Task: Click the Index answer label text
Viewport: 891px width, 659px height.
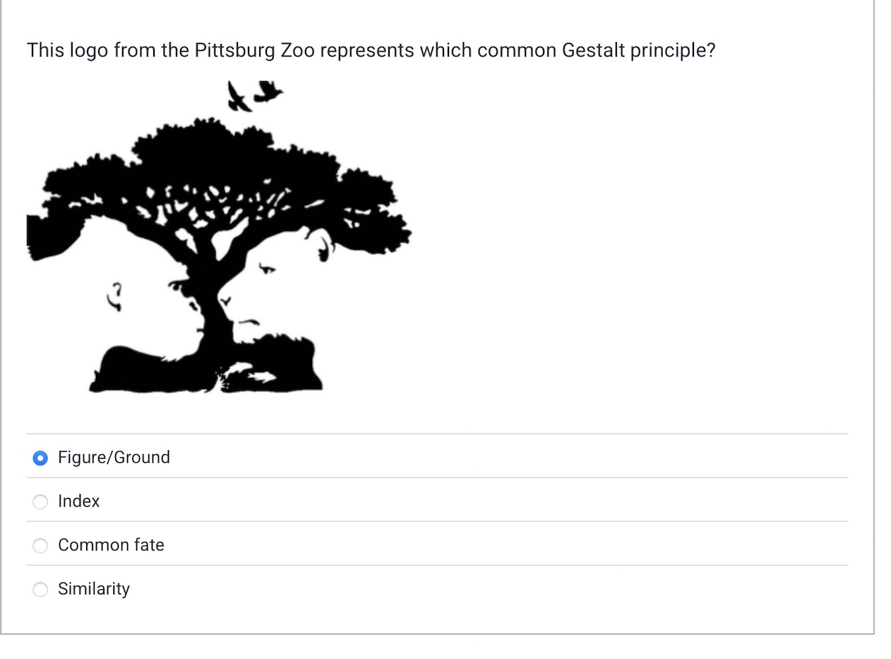Action: pyautogui.click(x=78, y=502)
